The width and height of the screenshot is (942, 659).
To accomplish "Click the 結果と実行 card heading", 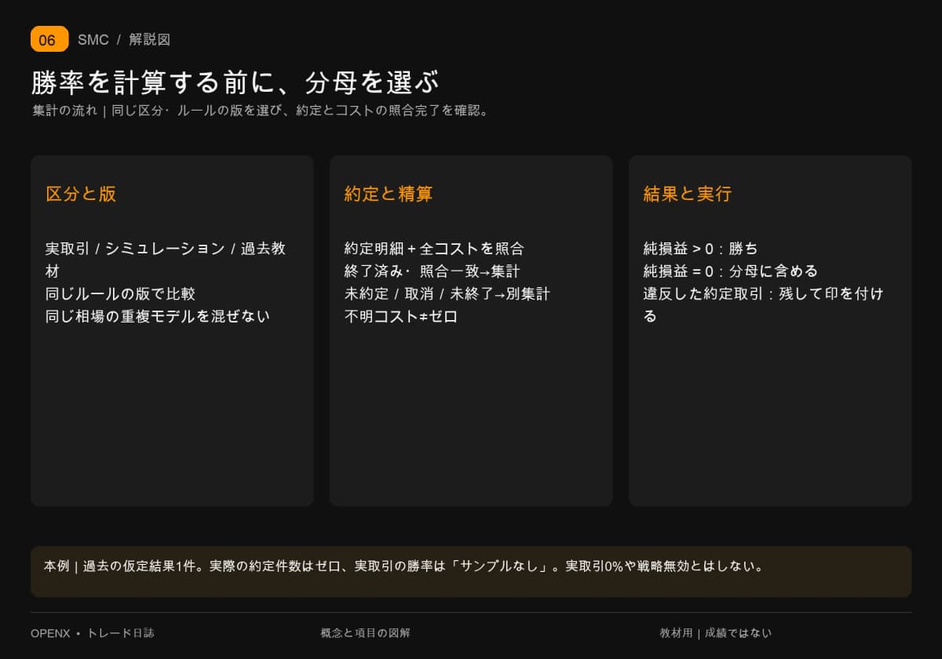I will 688,194.
